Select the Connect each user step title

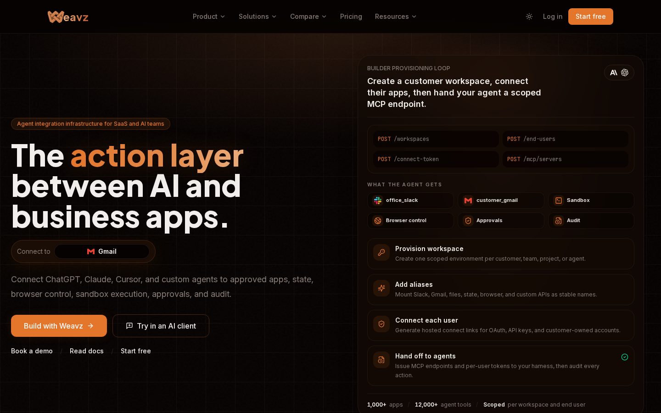point(426,320)
